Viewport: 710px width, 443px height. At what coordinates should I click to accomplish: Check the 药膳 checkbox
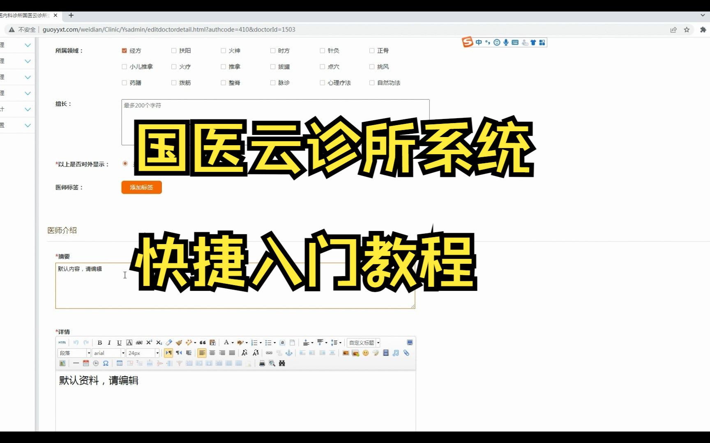coord(124,82)
